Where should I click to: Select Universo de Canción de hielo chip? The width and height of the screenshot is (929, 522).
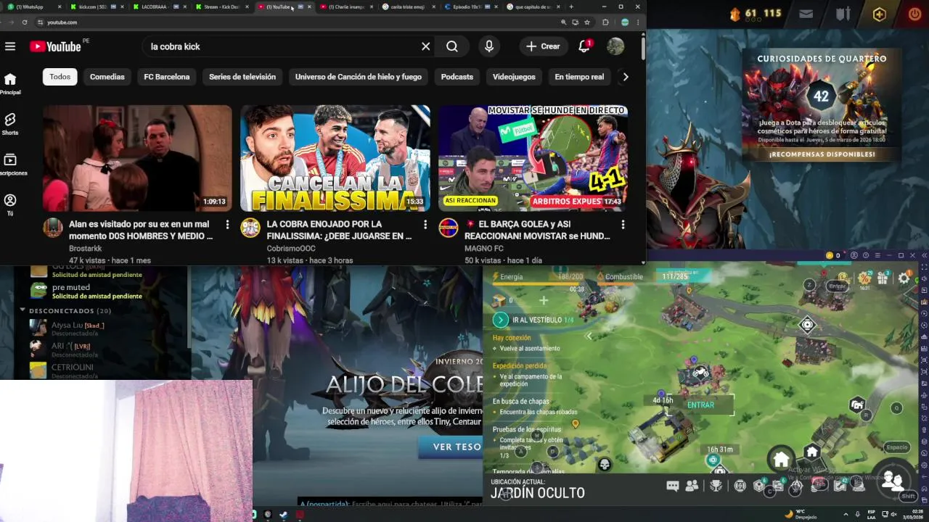[x=359, y=77]
